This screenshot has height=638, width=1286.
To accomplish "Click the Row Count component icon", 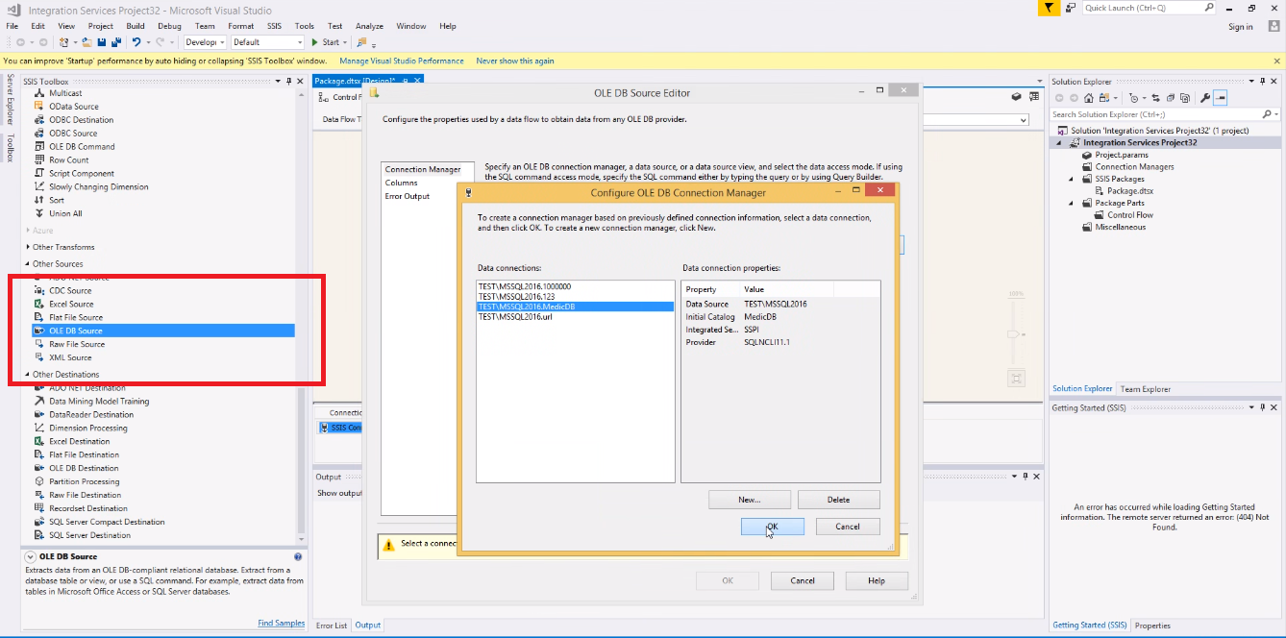I will pos(39,160).
